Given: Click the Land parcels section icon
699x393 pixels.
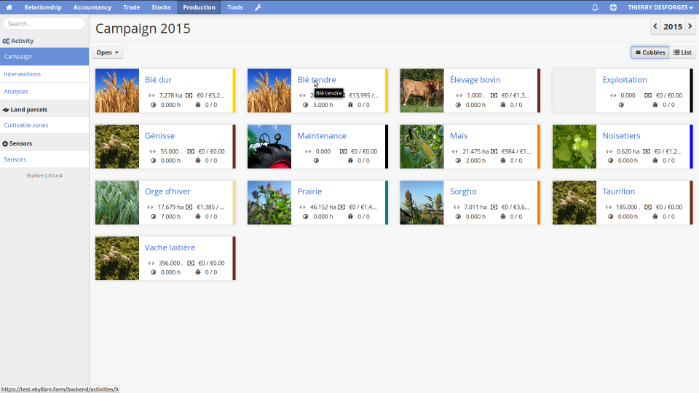Looking at the screenshot, I should click(x=6, y=110).
